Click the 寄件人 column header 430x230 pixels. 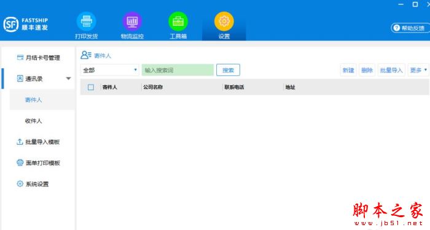110,87
